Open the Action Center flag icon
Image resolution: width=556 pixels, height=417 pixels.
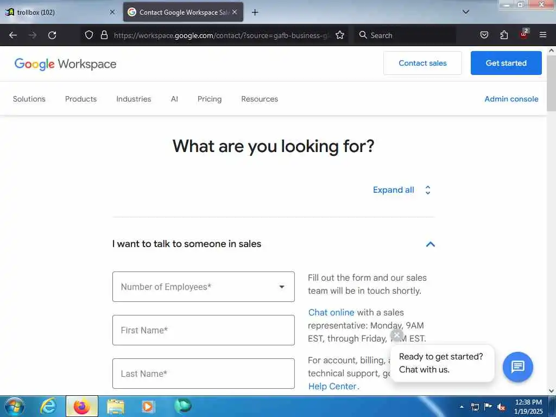pos(488,406)
